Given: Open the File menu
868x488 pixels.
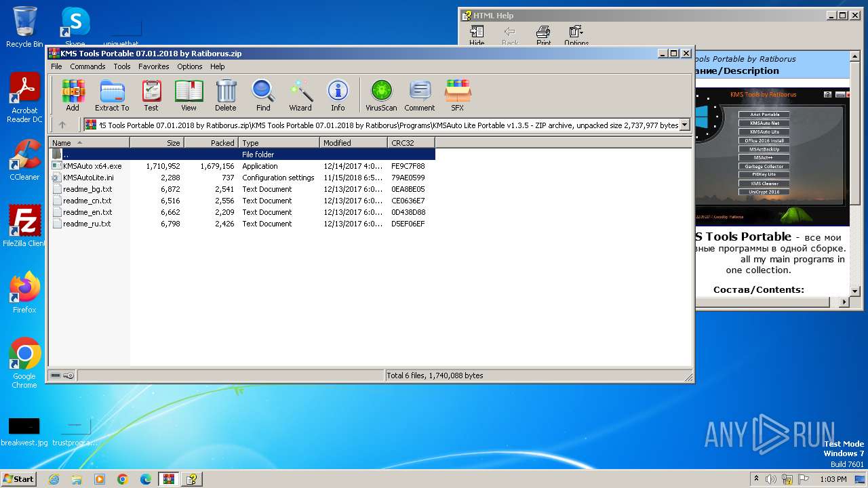Looking at the screenshot, I should (x=56, y=66).
